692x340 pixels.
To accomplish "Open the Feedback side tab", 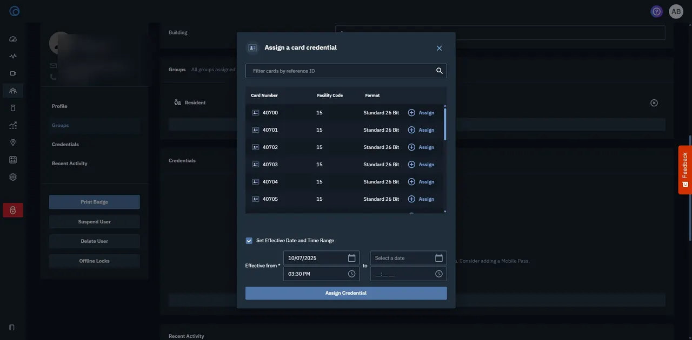I will click(685, 170).
